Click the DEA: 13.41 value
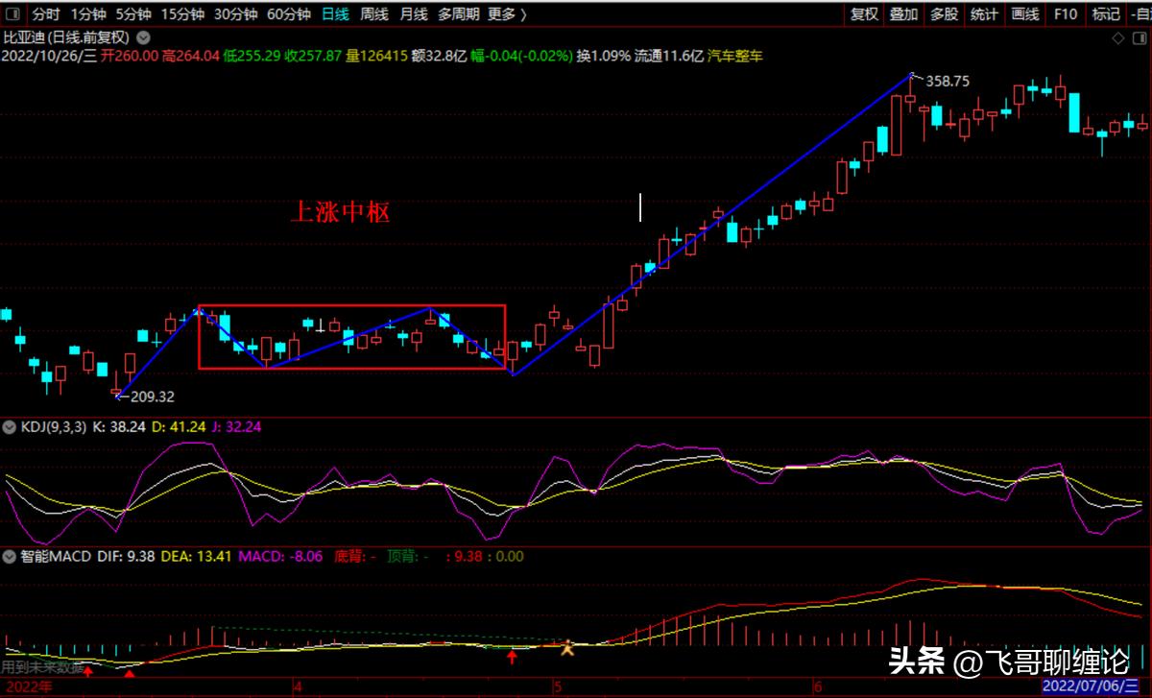This screenshot has height=698, width=1152. 196,556
